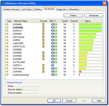Screen dimensions: 109x106
Task: Open the Diagnostics tab
Action: coord(62,9)
